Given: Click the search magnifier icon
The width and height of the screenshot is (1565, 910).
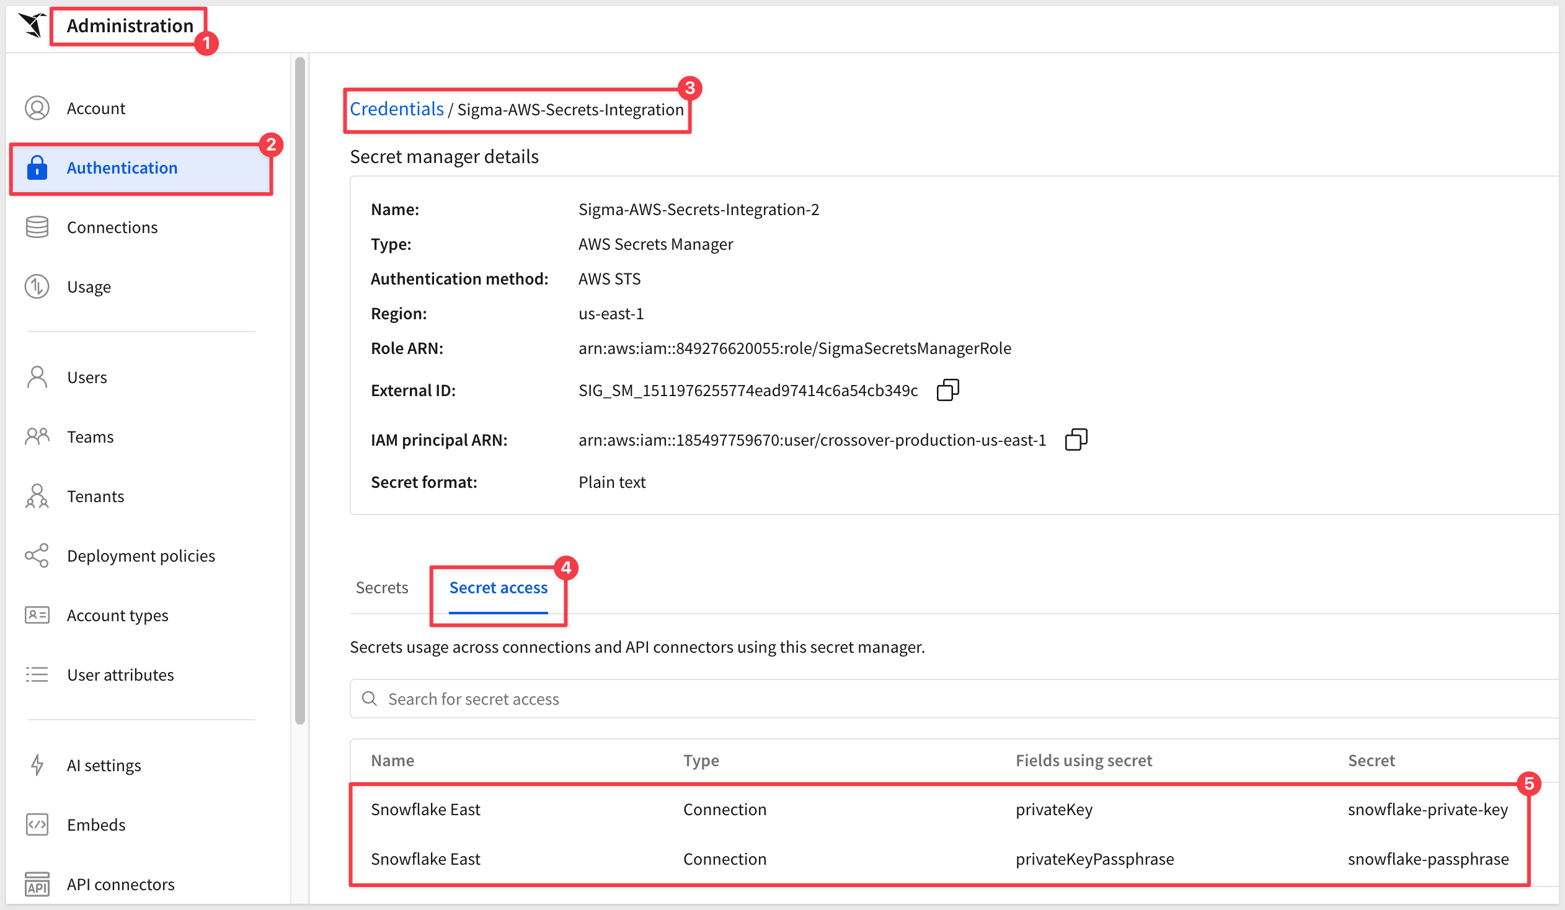Looking at the screenshot, I should [x=370, y=699].
